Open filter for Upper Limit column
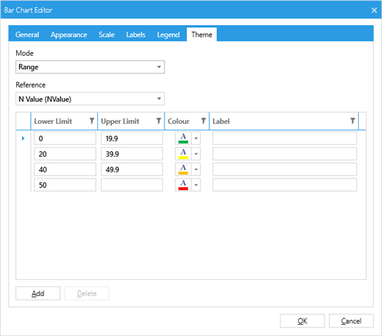 click(159, 120)
